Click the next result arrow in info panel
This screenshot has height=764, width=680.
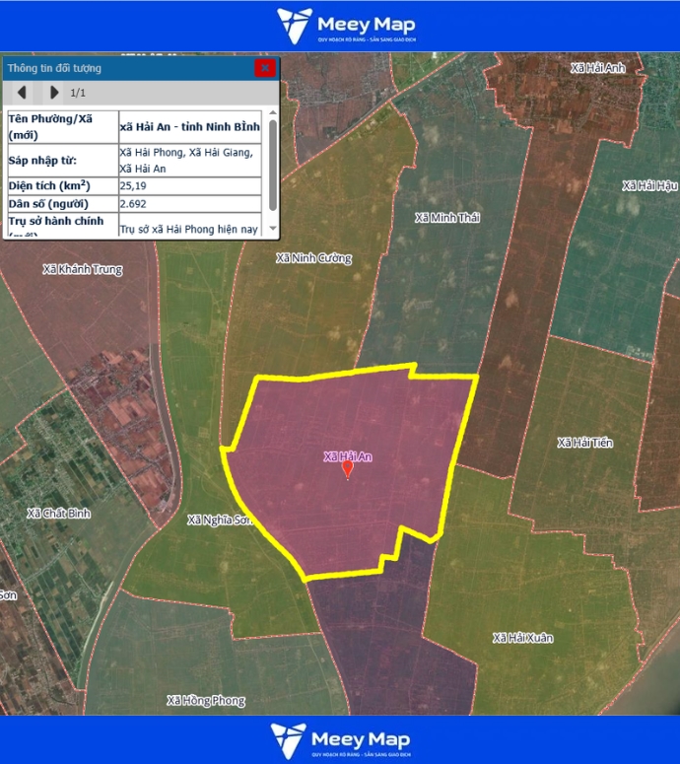[54, 93]
